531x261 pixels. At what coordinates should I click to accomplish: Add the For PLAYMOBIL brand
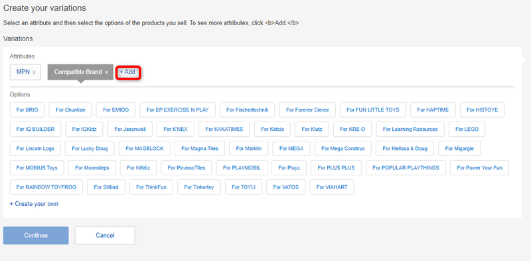(x=242, y=168)
